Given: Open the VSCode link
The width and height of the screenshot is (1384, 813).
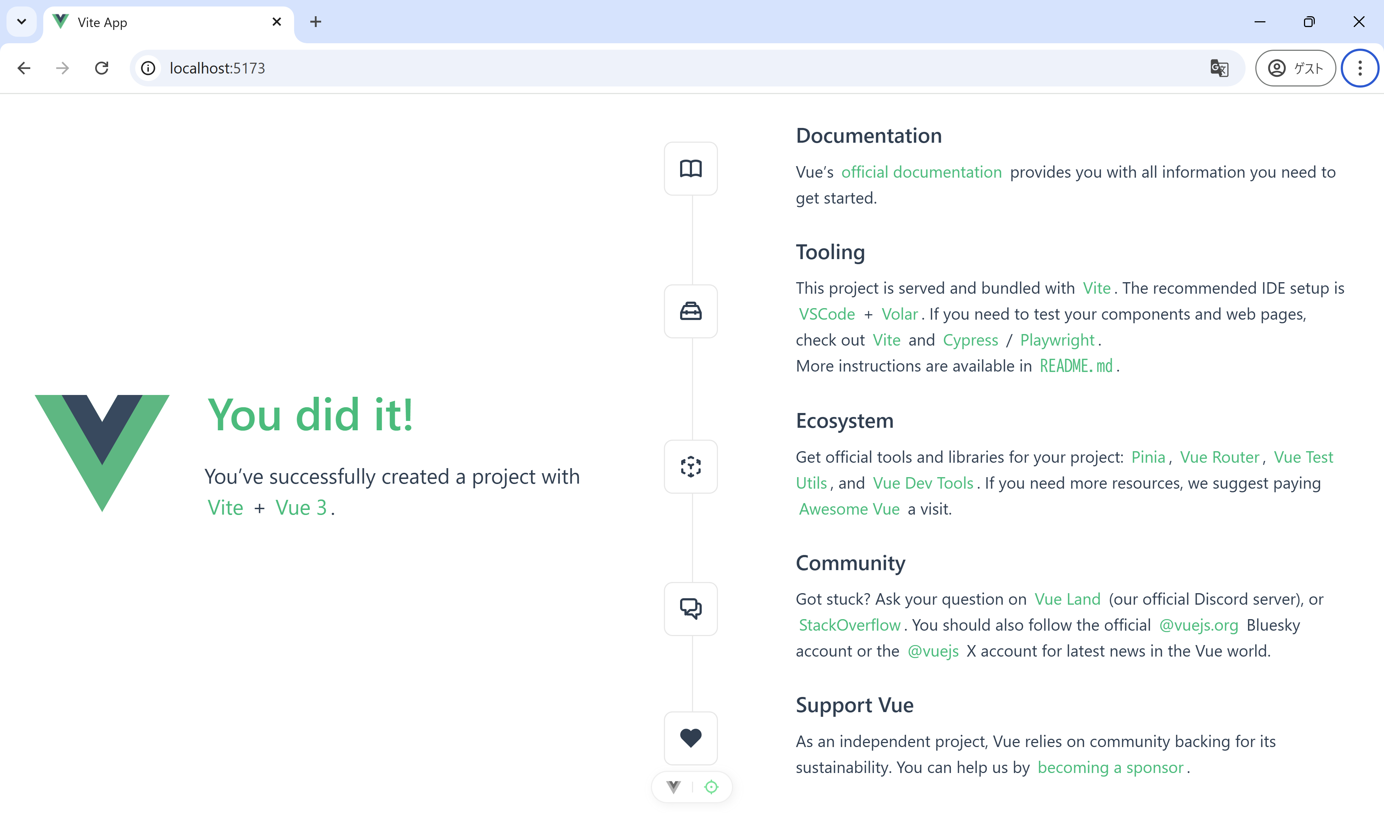Looking at the screenshot, I should point(826,314).
